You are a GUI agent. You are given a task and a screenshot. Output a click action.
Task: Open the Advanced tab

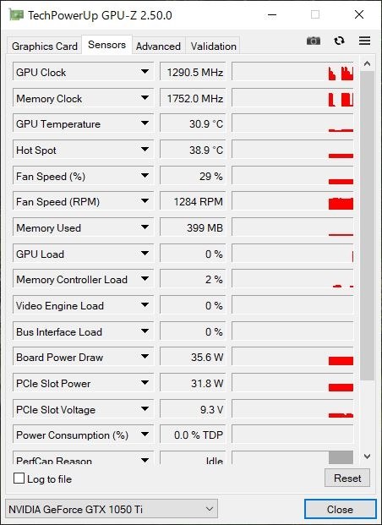click(158, 46)
